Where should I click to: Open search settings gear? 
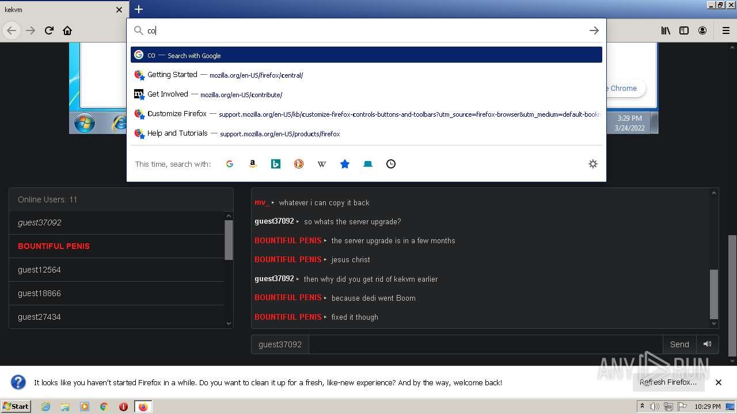[593, 164]
